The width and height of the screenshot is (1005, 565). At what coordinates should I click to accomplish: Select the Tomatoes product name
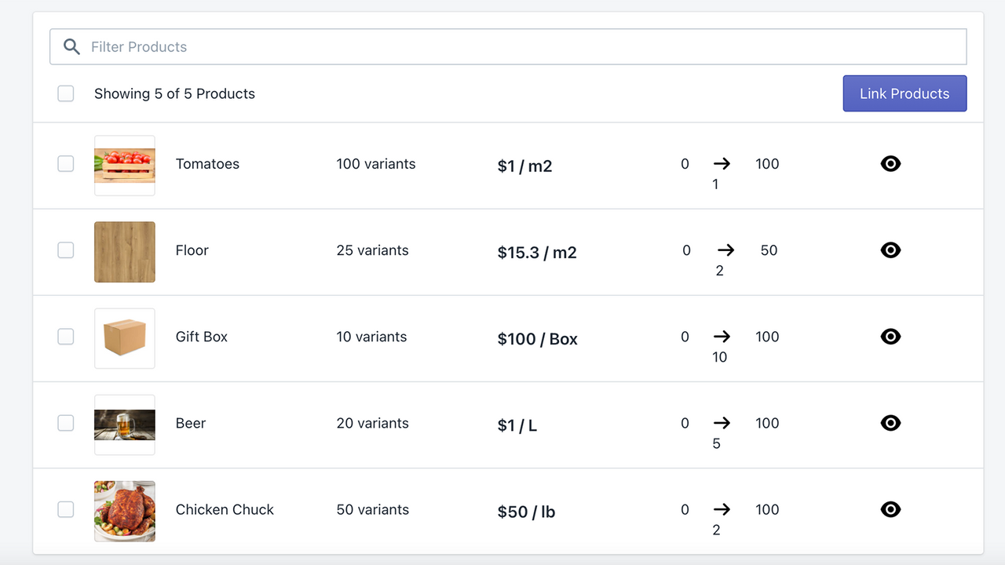tap(207, 164)
